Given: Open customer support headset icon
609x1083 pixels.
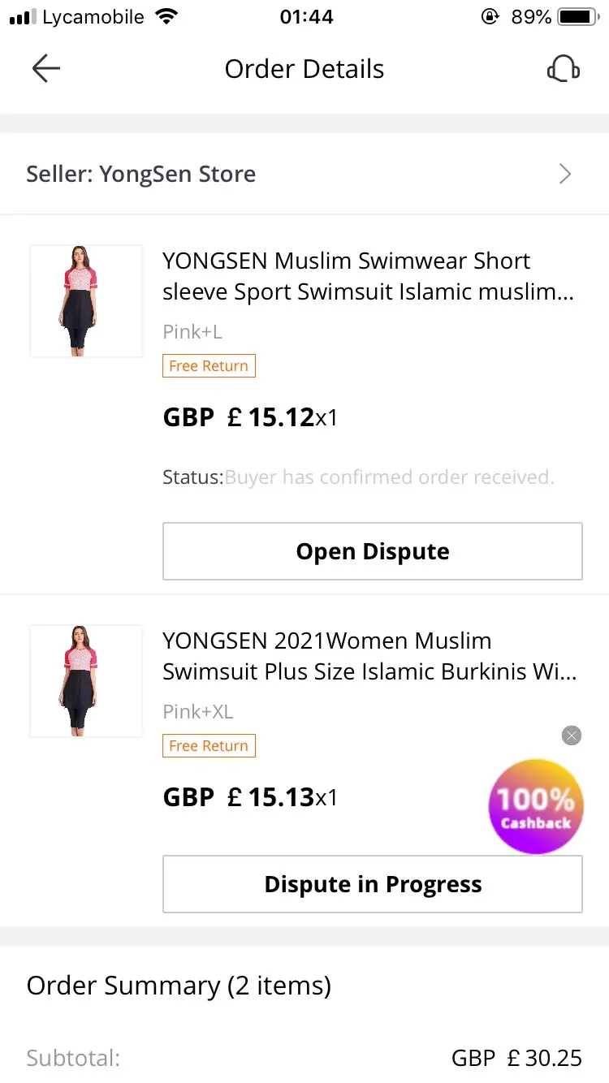Looking at the screenshot, I should coord(563,69).
